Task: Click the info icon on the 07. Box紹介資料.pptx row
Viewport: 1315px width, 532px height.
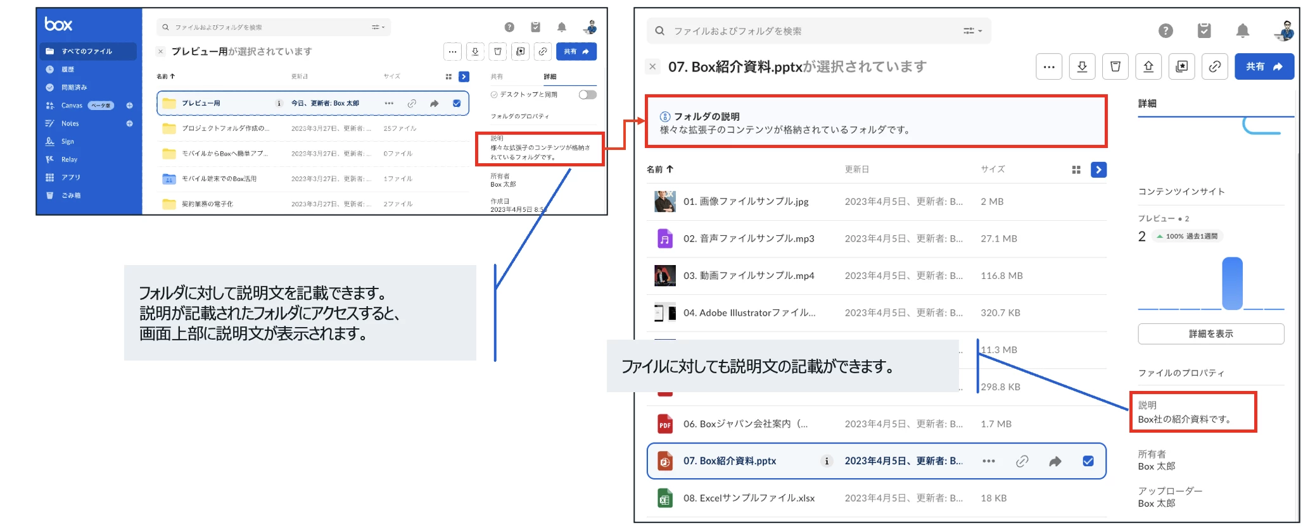Action: click(x=826, y=461)
